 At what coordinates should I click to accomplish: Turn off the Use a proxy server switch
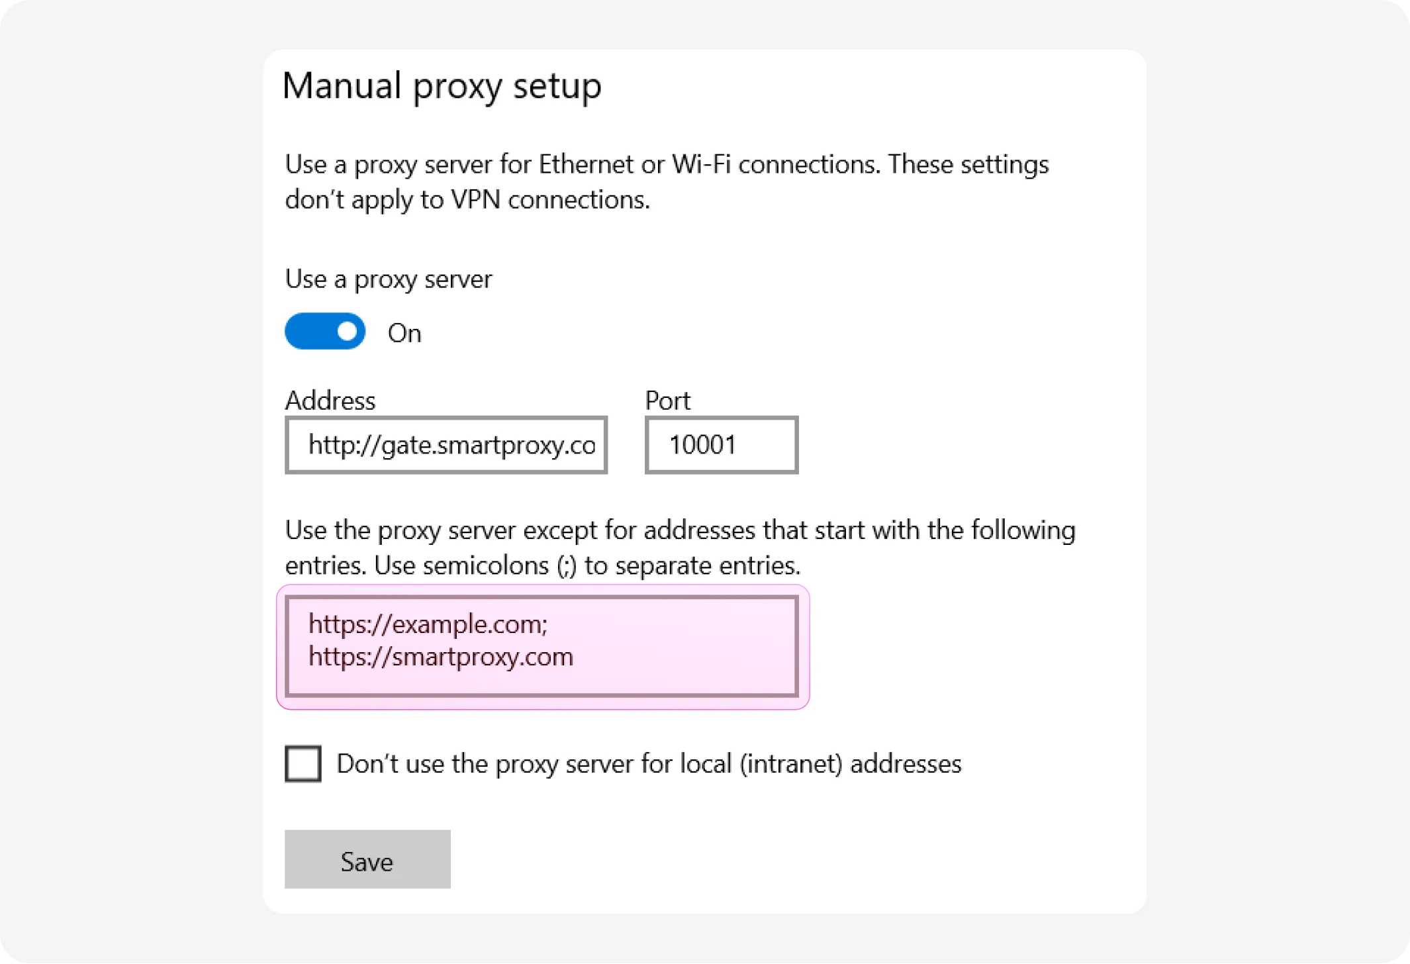(x=324, y=331)
